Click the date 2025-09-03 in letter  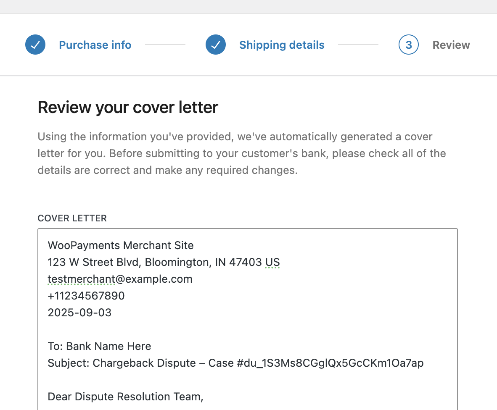tap(79, 313)
